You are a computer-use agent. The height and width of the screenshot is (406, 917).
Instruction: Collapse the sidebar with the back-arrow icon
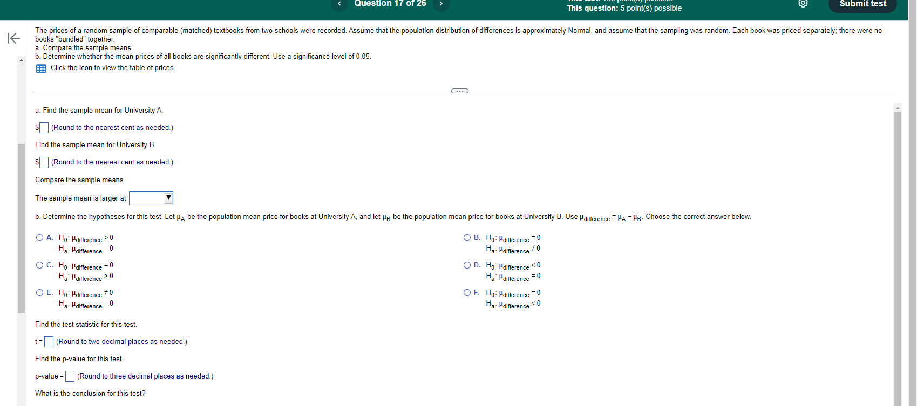point(13,38)
